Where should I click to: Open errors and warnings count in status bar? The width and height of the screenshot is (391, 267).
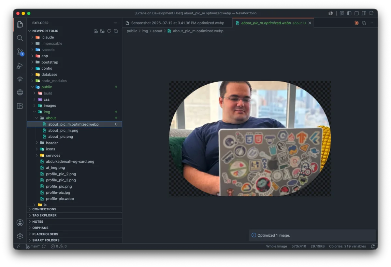tap(59, 246)
